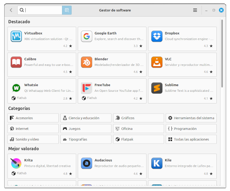Open the Flatpak category
Screen dimensions: 230x191
[138, 139]
